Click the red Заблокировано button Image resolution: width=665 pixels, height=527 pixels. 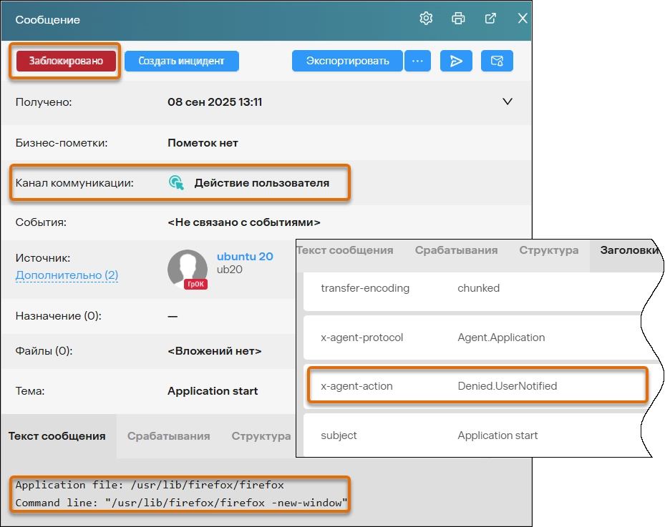pos(66,61)
